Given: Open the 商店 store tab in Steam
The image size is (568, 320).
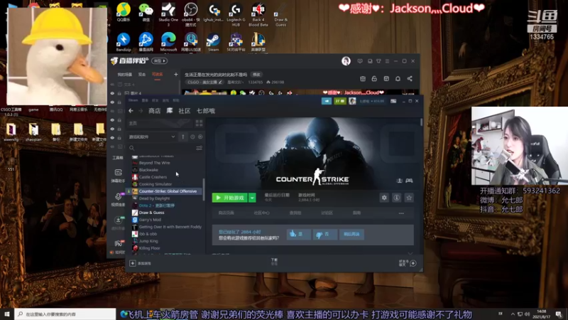Looking at the screenshot, I should tap(155, 111).
